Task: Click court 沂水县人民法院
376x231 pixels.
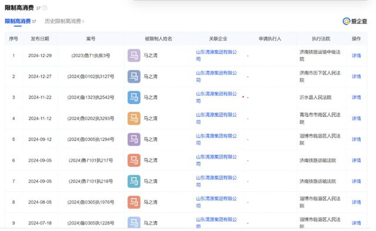Action: [315, 98]
